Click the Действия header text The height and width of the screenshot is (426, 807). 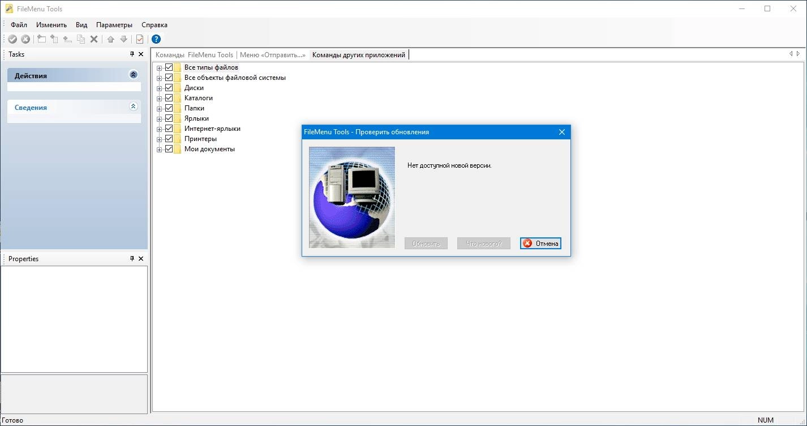click(x=31, y=76)
